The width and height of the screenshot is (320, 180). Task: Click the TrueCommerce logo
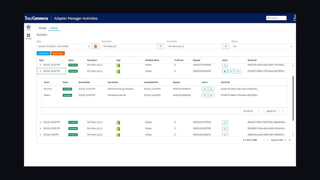point(37,18)
